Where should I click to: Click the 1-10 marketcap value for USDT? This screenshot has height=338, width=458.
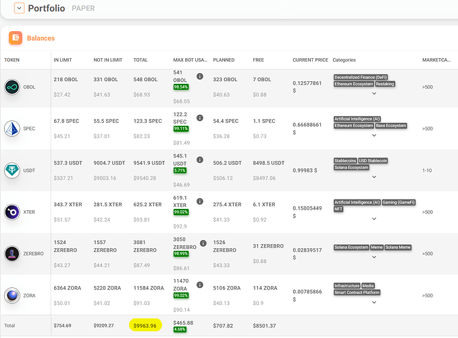pyautogui.click(x=427, y=170)
